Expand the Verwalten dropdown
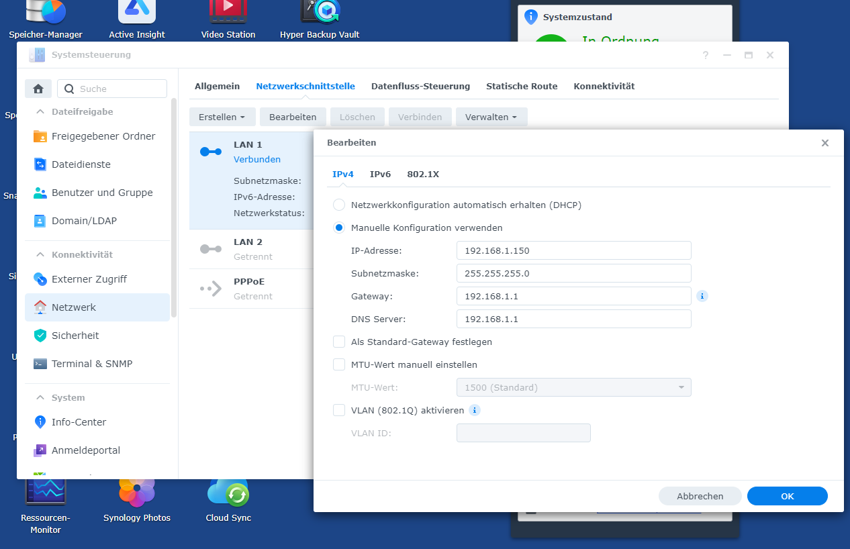Viewport: 850px width, 549px height. click(491, 117)
